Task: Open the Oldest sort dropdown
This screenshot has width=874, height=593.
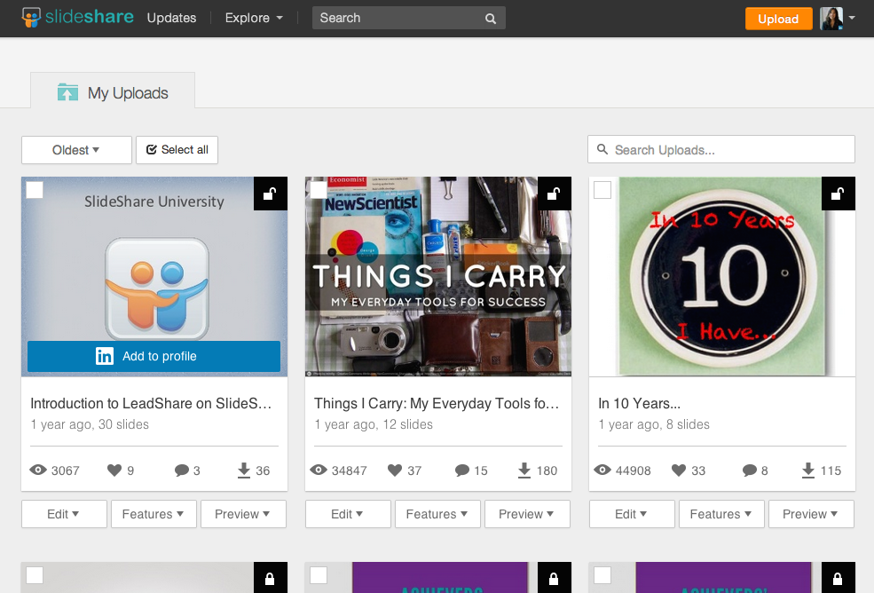Action: coord(76,150)
